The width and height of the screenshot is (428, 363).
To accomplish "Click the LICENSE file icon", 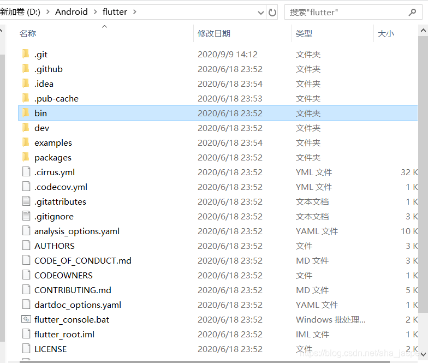I will click(x=26, y=348).
